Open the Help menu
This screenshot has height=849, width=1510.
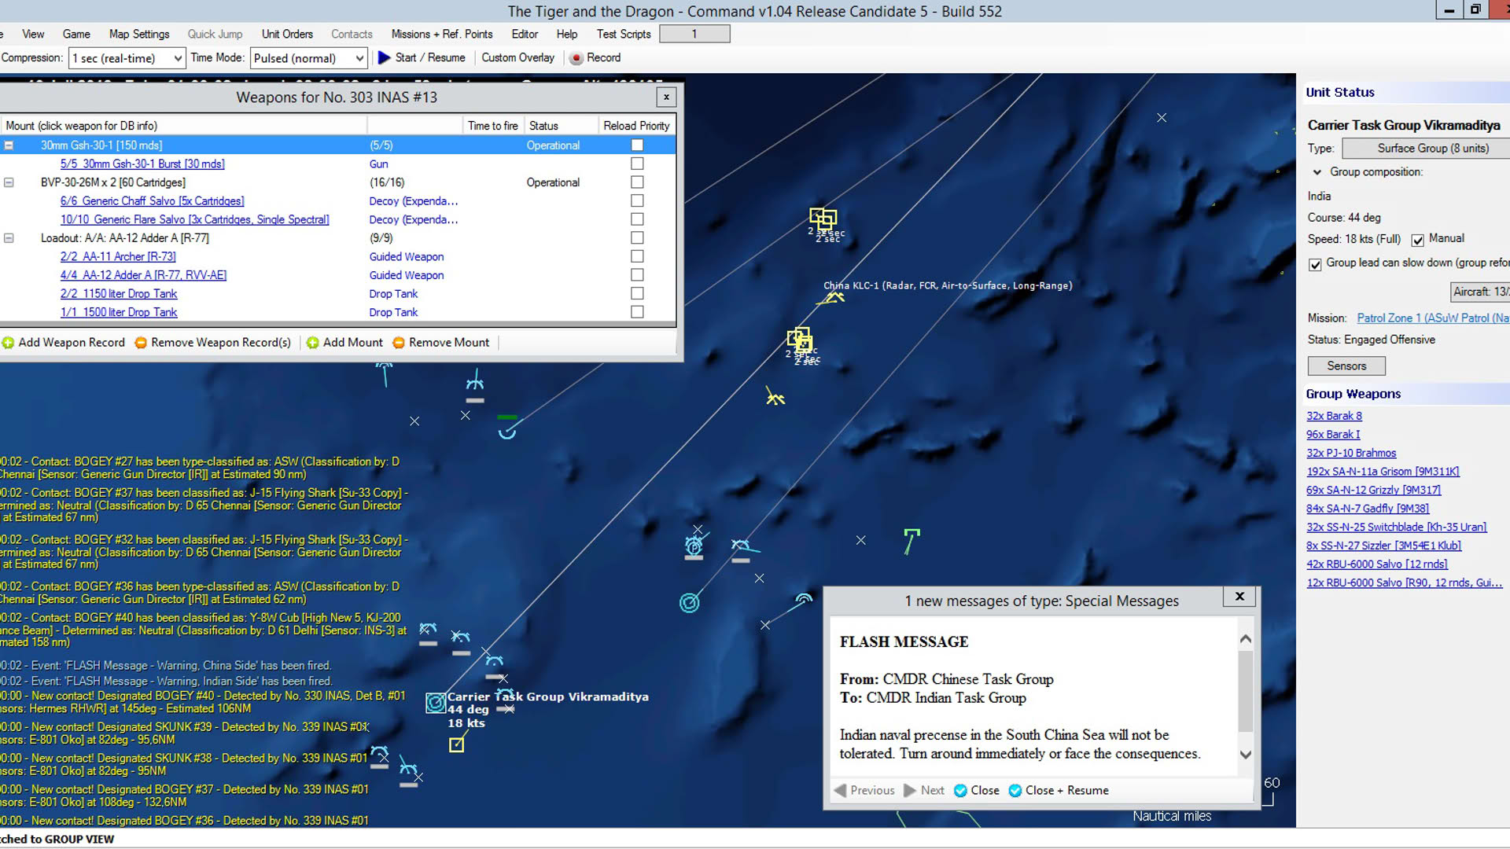pyautogui.click(x=567, y=34)
